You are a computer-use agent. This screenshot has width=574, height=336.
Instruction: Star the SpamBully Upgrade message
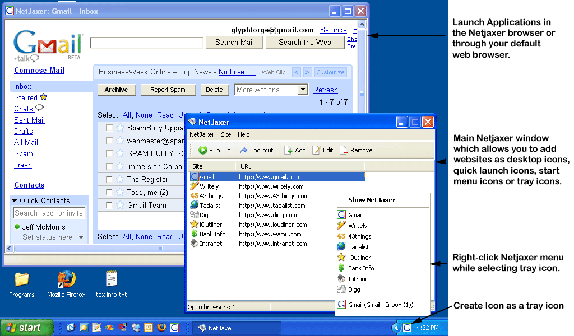pyautogui.click(x=120, y=128)
